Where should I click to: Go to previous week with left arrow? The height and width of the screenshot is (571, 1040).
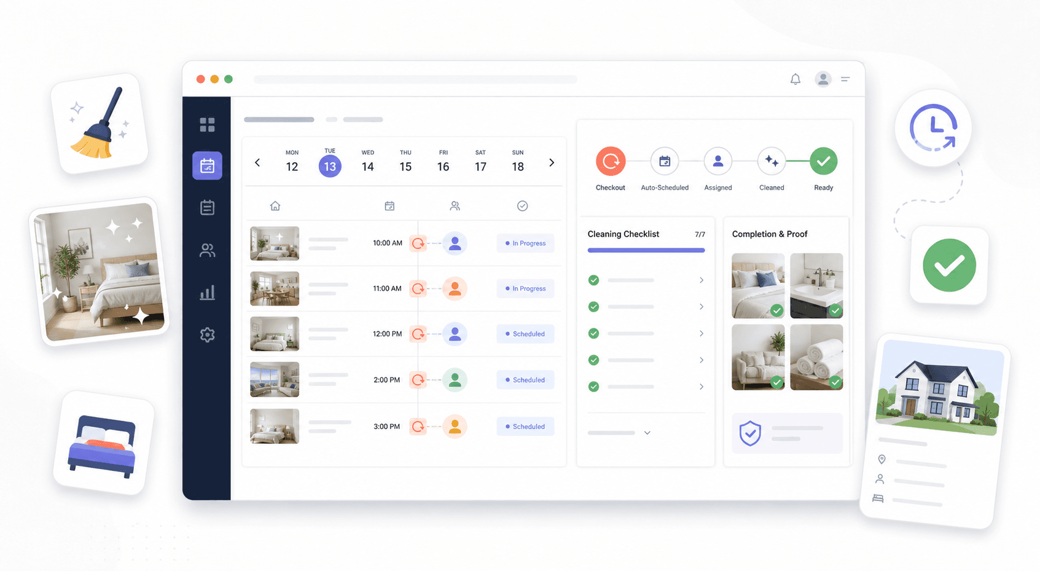point(257,163)
